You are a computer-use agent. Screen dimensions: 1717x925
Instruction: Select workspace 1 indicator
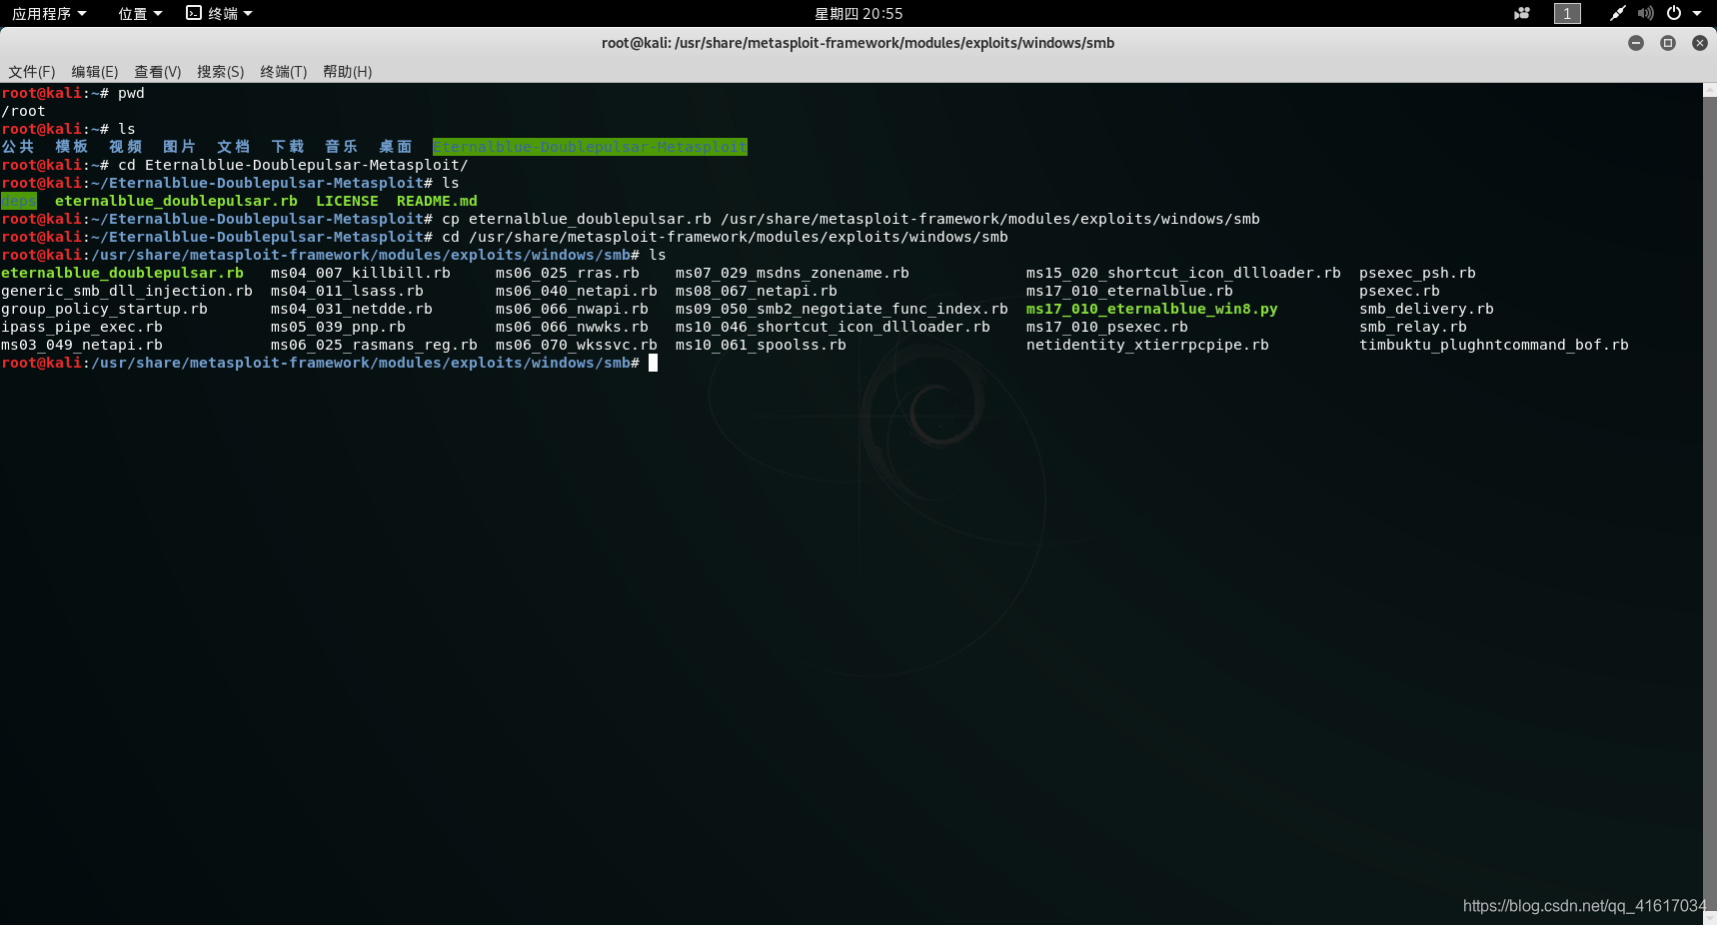(1567, 13)
